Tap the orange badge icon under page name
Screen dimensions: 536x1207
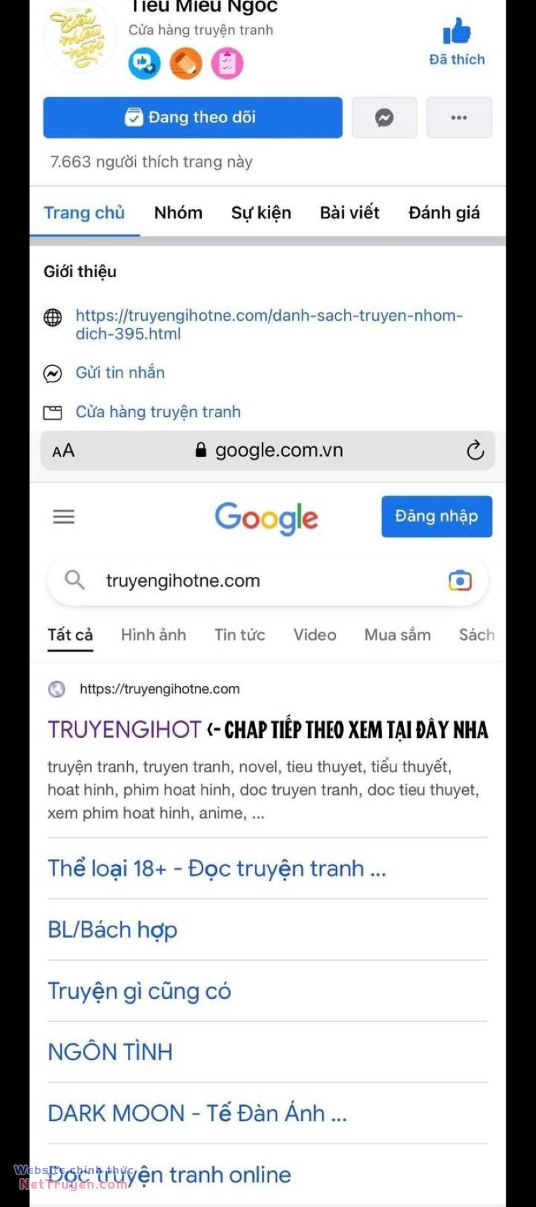186,63
